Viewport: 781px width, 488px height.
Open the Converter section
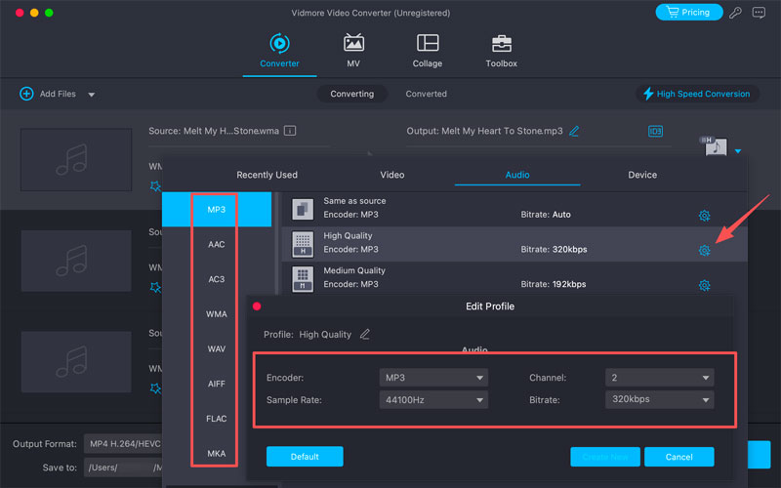point(279,51)
